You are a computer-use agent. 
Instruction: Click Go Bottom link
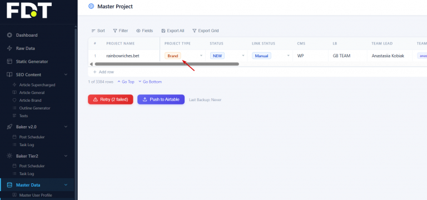tap(150, 82)
